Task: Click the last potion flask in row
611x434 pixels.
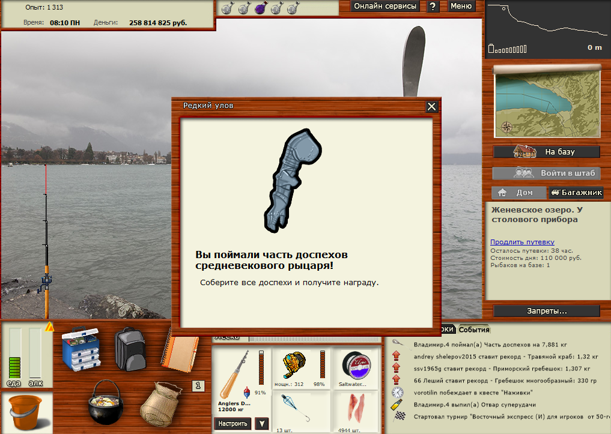Action: (x=293, y=7)
